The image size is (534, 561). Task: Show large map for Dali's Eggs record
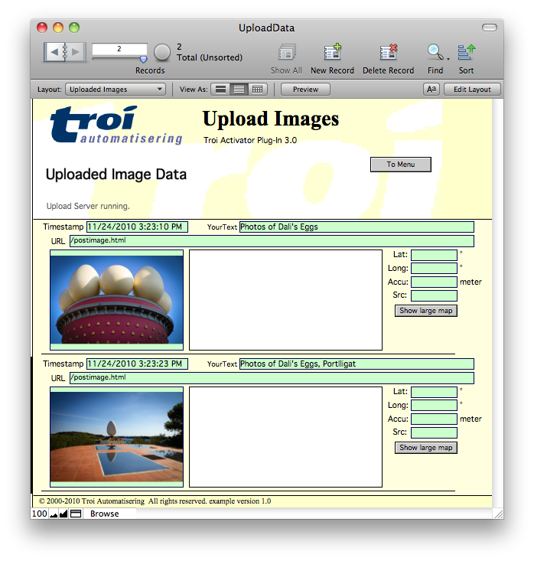tap(426, 311)
